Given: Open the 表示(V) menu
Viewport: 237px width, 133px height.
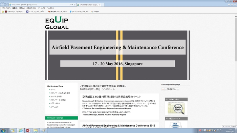Looking at the screenshot, I should (22, 8).
